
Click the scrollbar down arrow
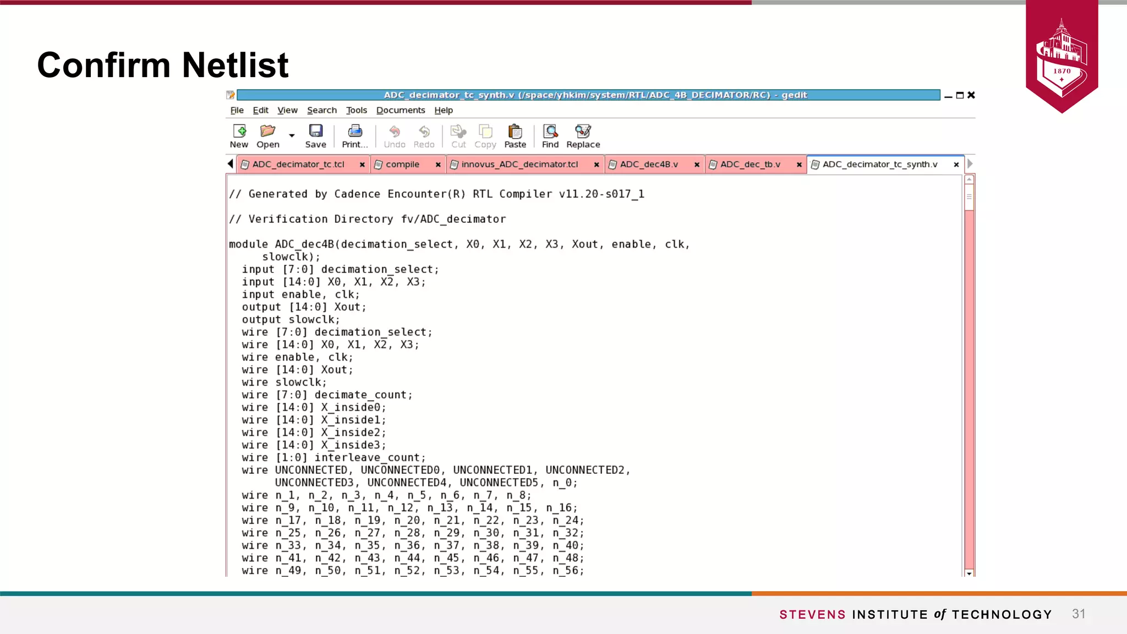969,573
